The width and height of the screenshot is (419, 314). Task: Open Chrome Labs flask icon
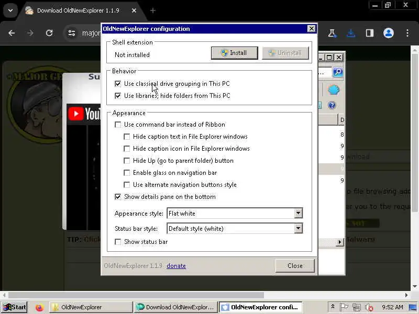click(x=332, y=33)
